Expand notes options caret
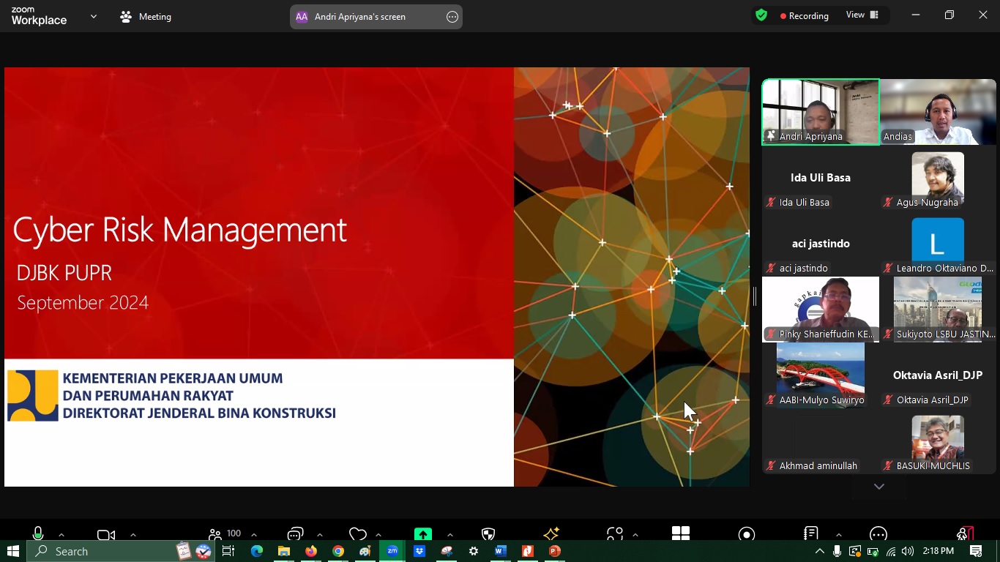Viewport: 1000px width, 562px height. [838, 535]
